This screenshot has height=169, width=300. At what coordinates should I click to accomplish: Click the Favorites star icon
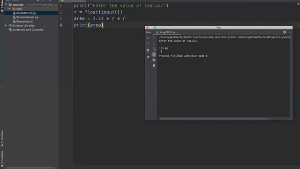[2, 165]
